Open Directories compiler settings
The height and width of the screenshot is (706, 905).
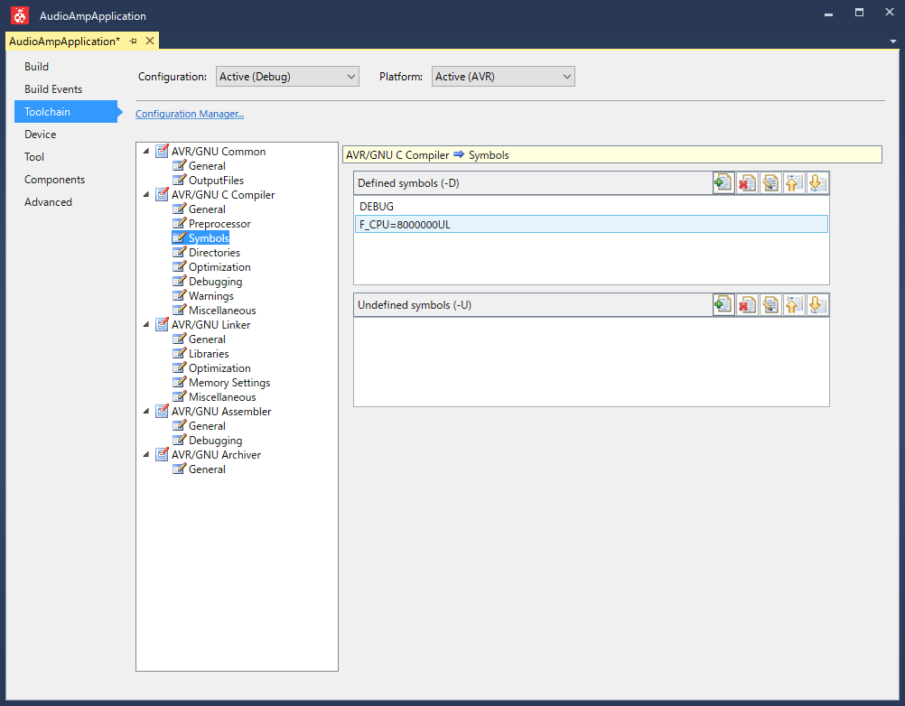coord(207,252)
